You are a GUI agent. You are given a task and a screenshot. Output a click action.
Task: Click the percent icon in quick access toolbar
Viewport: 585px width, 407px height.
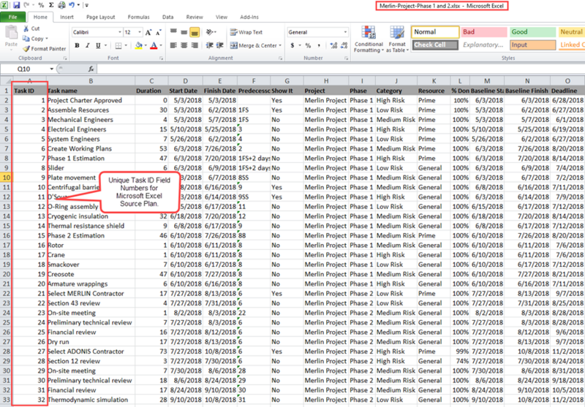click(41, 5)
